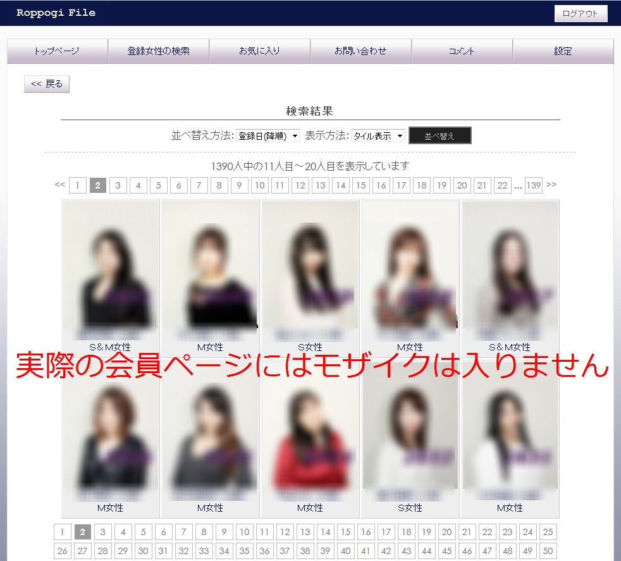Go to page 41 in bottom pagination

click(366, 551)
